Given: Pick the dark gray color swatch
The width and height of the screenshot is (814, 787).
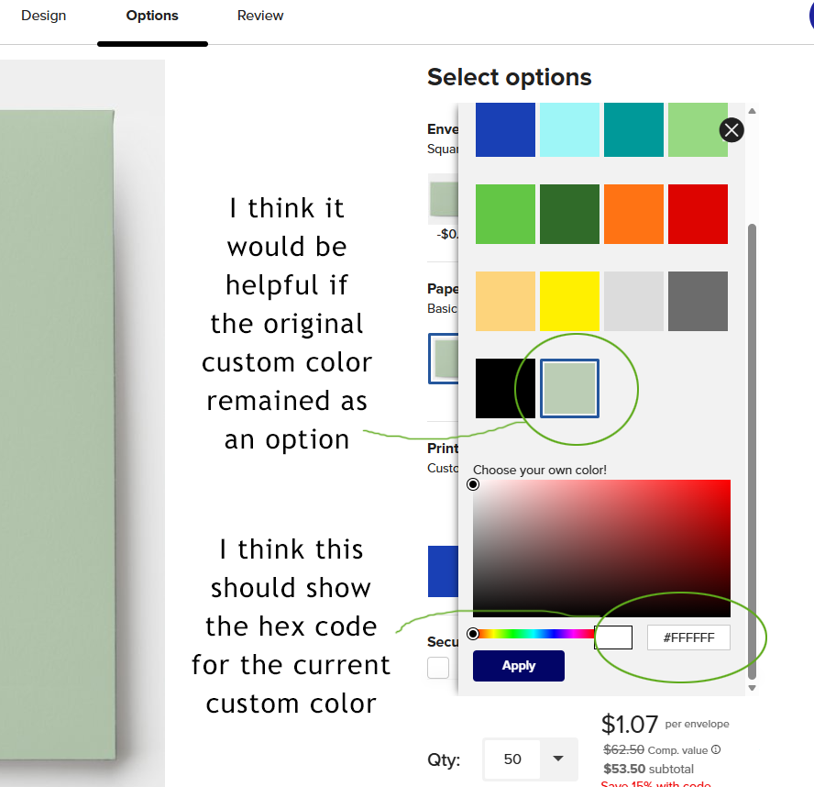Looking at the screenshot, I should (x=698, y=301).
